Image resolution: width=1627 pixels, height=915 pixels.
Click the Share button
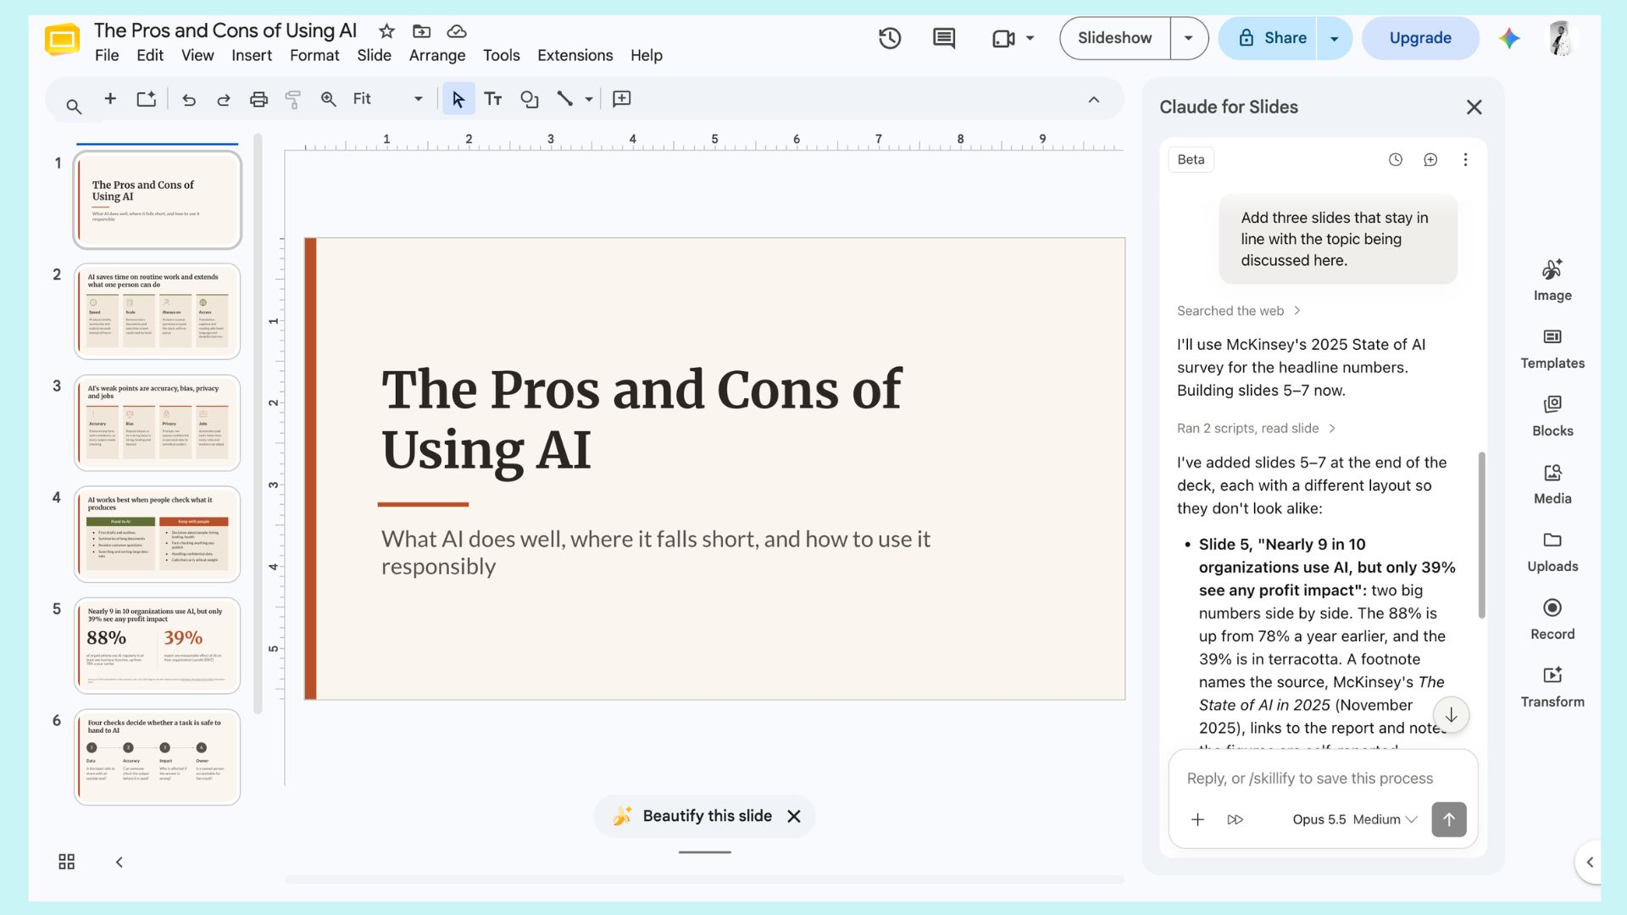(1268, 38)
